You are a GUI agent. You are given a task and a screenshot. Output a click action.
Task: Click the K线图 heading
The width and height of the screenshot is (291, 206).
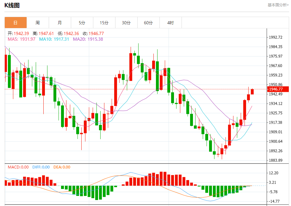(x=12, y=5)
